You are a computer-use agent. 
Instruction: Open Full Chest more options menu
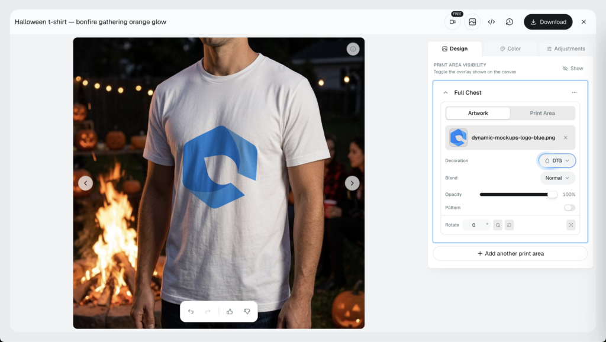pos(574,93)
